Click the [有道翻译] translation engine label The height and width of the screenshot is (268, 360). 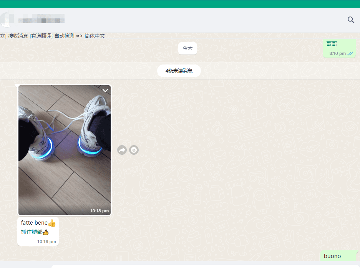click(x=41, y=36)
